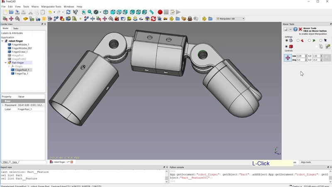Collapse the Part-finger tree node
Viewport: 332px width, 187px height.
6,63
